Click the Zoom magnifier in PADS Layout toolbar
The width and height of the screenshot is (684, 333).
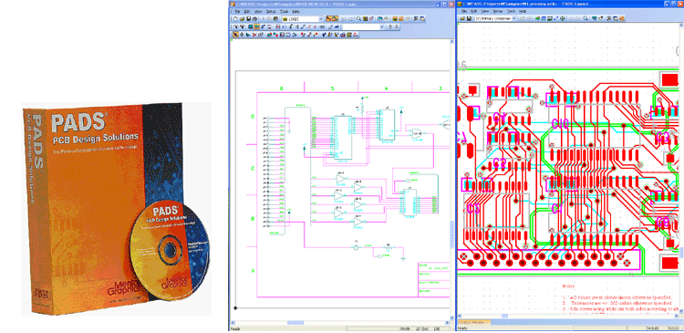pos(586,18)
